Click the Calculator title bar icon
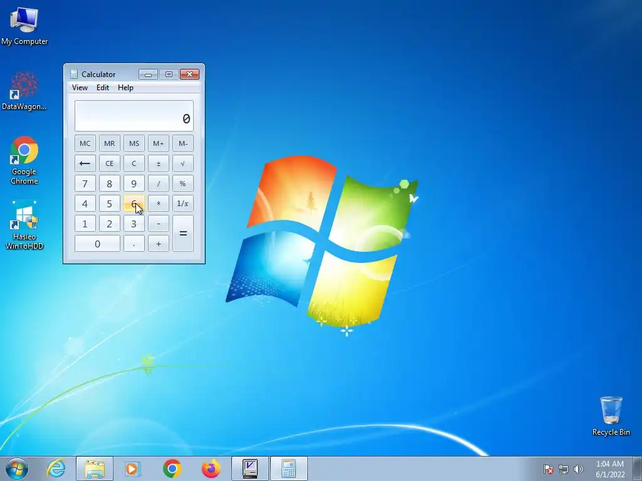Image resolution: width=642 pixels, height=481 pixels. point(74,74)
